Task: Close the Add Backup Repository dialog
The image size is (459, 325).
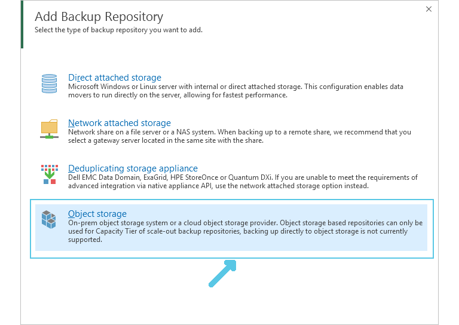Action: pyautogui.click(x=429, y=9)
